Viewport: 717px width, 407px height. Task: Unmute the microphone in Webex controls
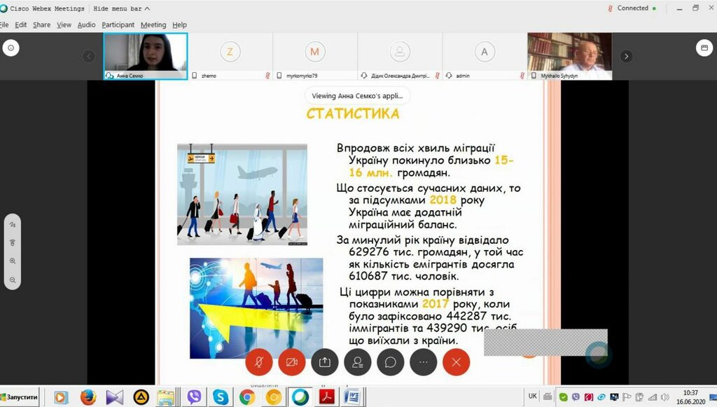[x=259, y=362]
